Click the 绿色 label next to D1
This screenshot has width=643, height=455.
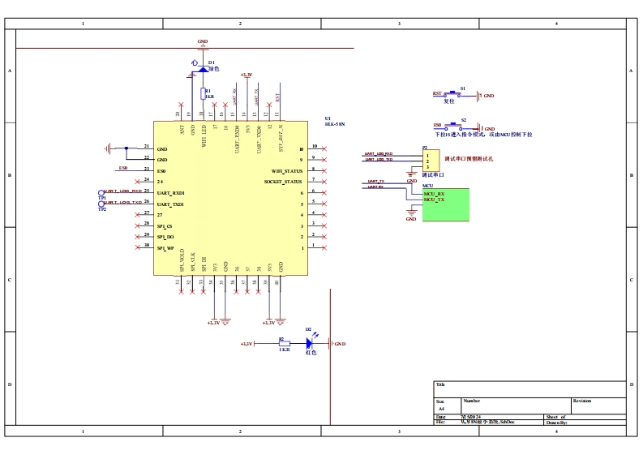pos(213,68)
